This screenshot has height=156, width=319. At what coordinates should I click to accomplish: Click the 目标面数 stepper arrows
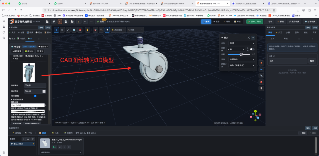44,91
